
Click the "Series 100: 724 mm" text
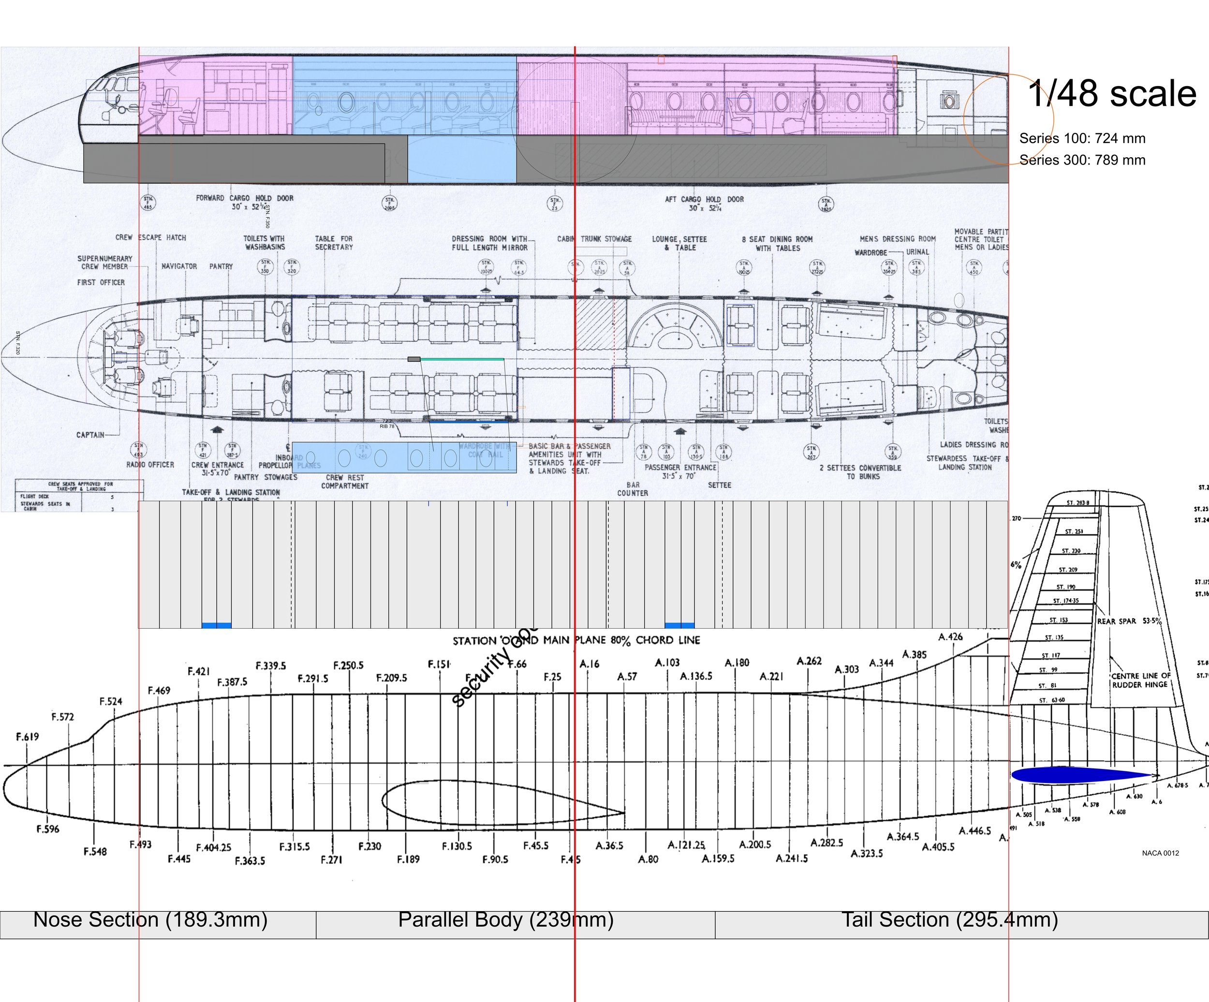click(1082, 138)
